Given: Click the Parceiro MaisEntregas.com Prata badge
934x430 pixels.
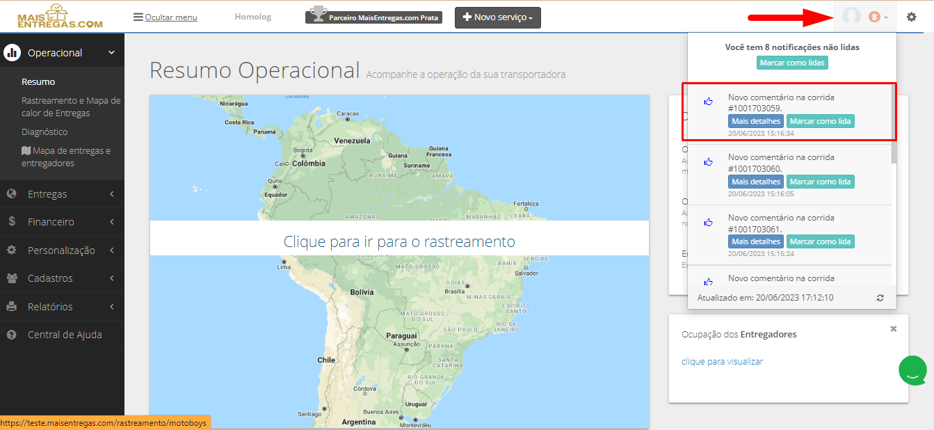Looking at the screenshot, I should coord(374,16).
